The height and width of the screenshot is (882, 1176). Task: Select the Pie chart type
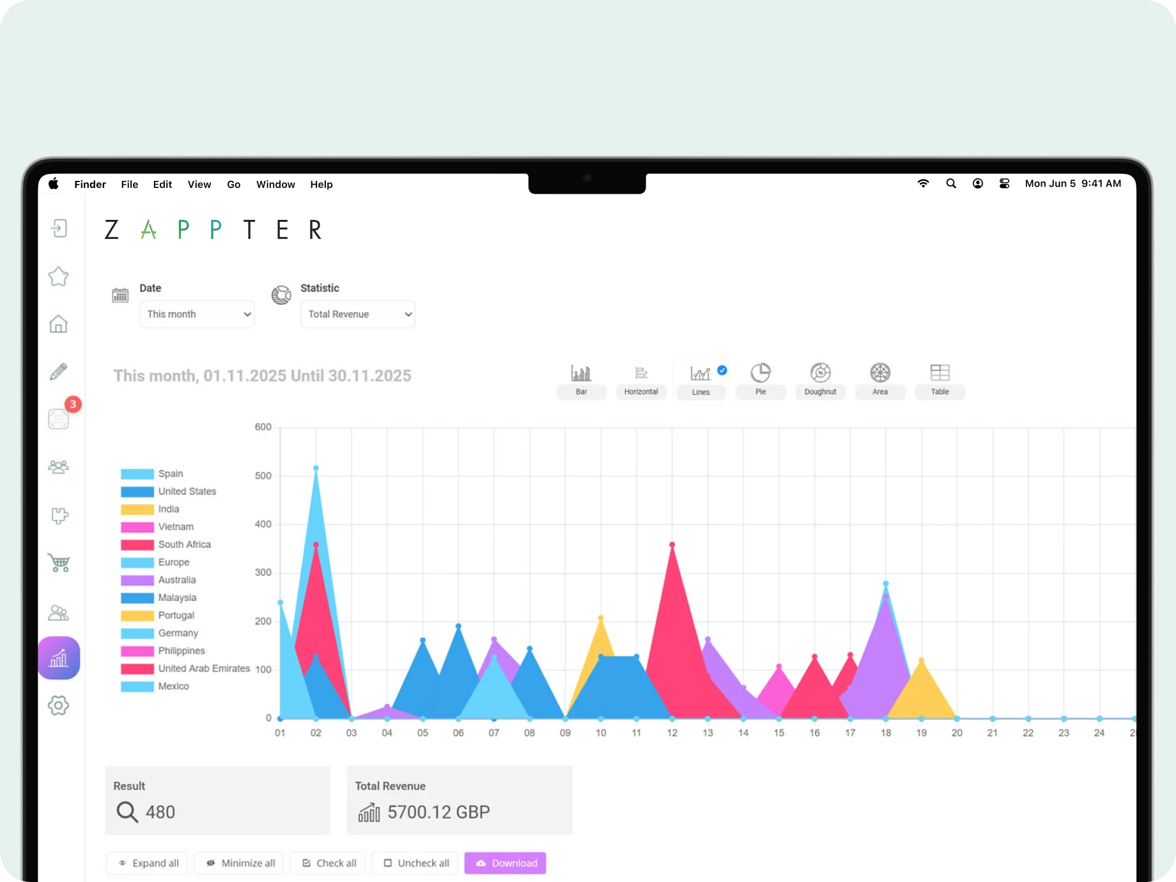point(761,380)
